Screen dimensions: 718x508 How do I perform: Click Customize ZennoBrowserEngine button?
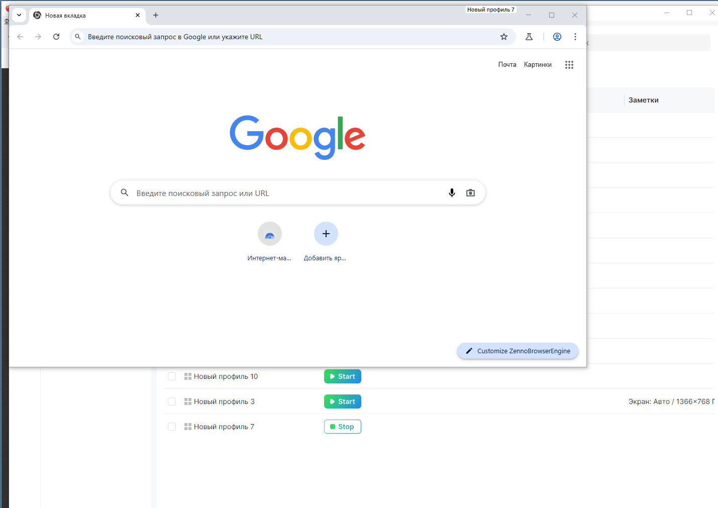518,351
